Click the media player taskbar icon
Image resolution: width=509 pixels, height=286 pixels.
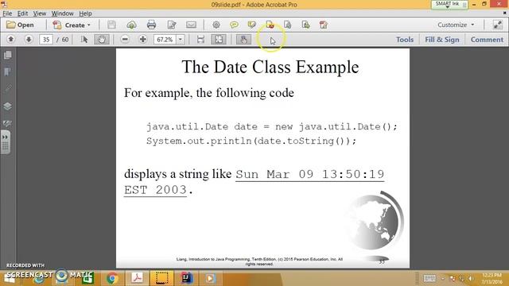(x=210, y=278)
